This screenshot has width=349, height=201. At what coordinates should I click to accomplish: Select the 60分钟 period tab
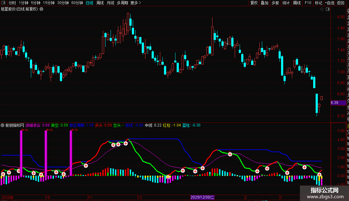[77, 3]
